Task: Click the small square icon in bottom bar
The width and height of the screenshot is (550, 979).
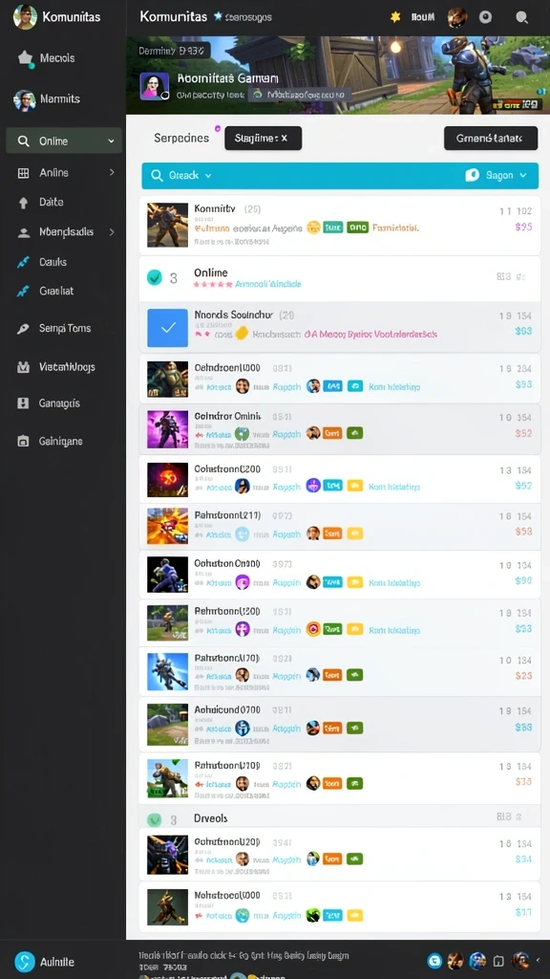Action: pyautogui.click(x=498, y=961)
